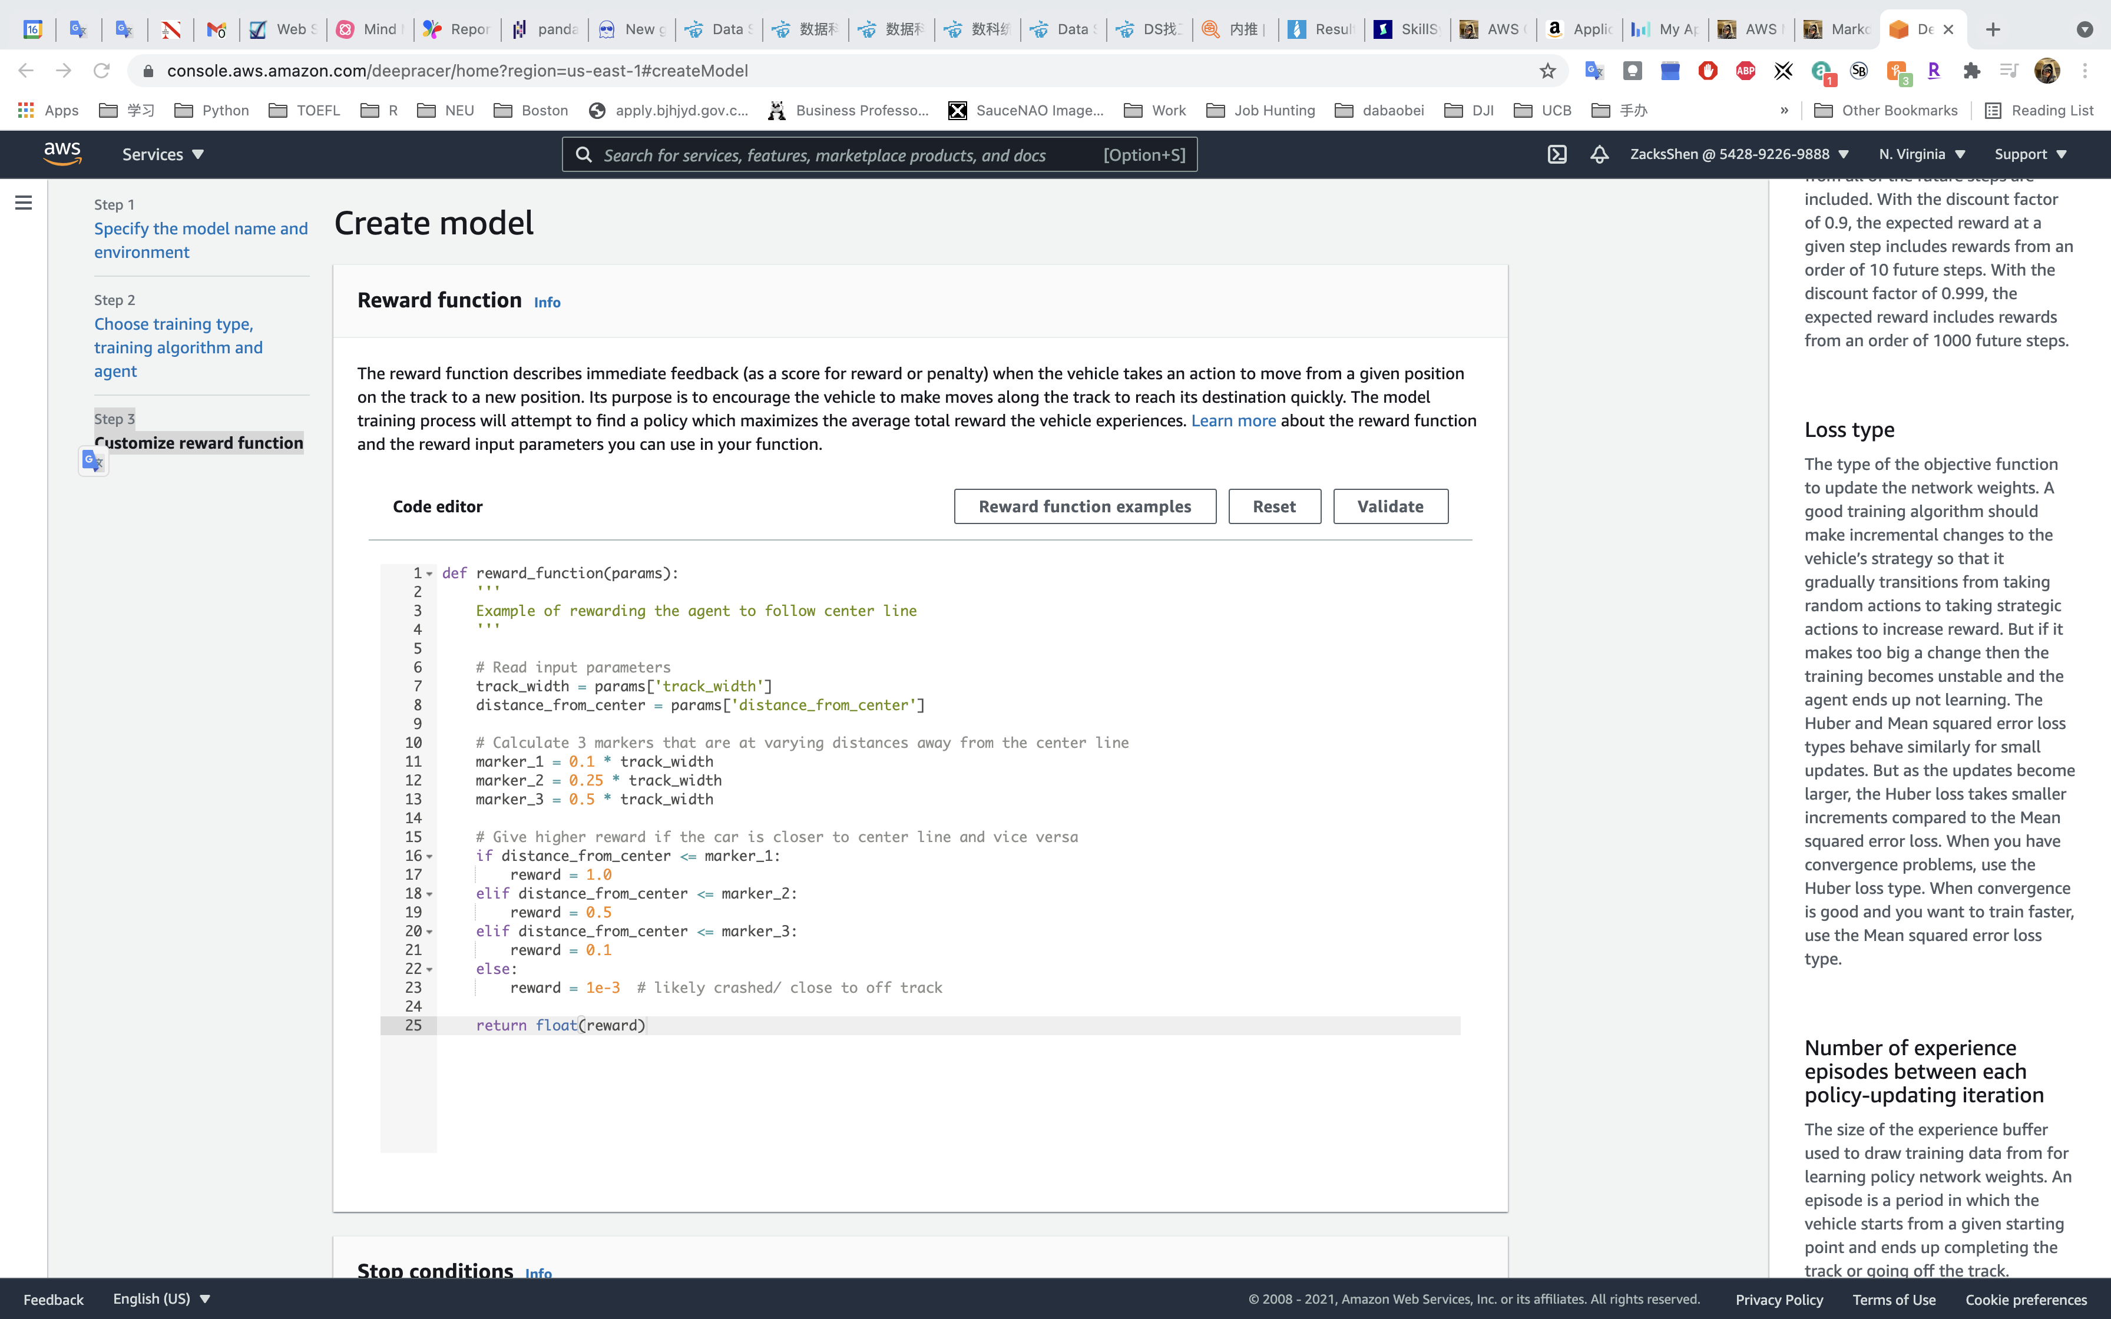Click the notifications bell icon

point(1599,154)
